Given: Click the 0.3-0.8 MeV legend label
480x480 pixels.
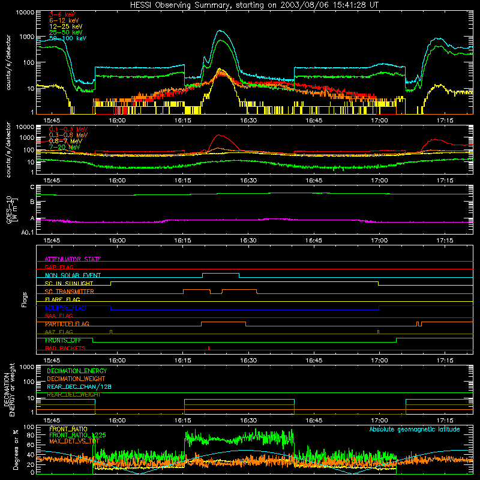Looking at the screenshot, I should (68, 135).
